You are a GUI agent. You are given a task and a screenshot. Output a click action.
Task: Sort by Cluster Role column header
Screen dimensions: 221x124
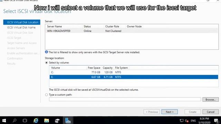pyautogui.click(x=112, y=27)
